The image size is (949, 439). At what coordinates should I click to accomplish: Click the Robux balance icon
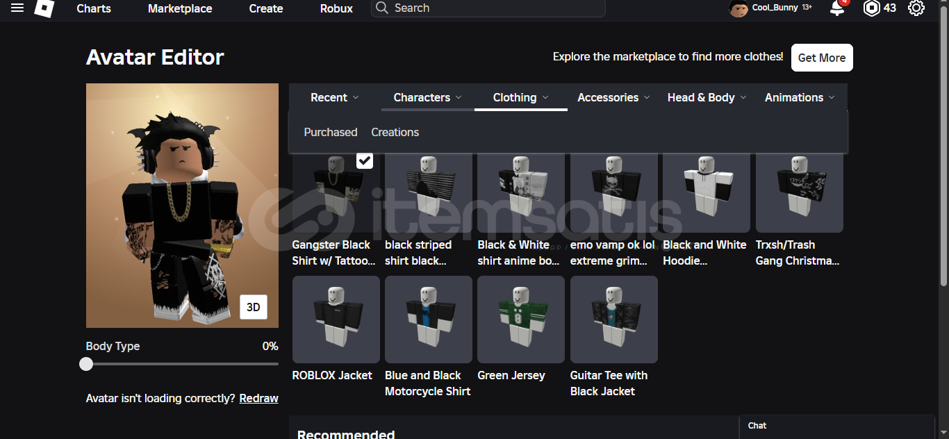pyautogui.click(x=871, y=8)
